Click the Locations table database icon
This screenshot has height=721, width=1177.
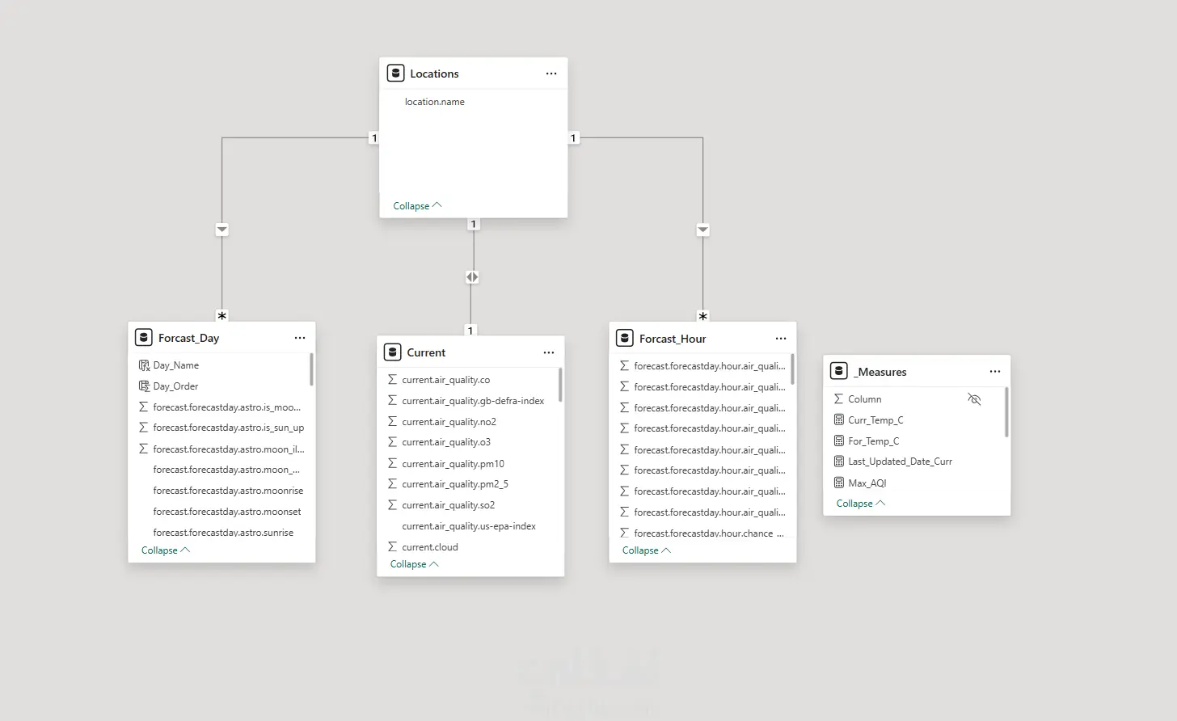coord(395,74)
